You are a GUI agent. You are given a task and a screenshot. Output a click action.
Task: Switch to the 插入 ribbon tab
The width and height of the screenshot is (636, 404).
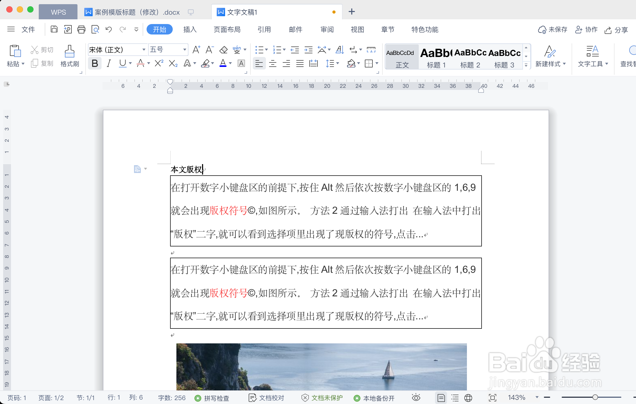(x=189, y=29)
